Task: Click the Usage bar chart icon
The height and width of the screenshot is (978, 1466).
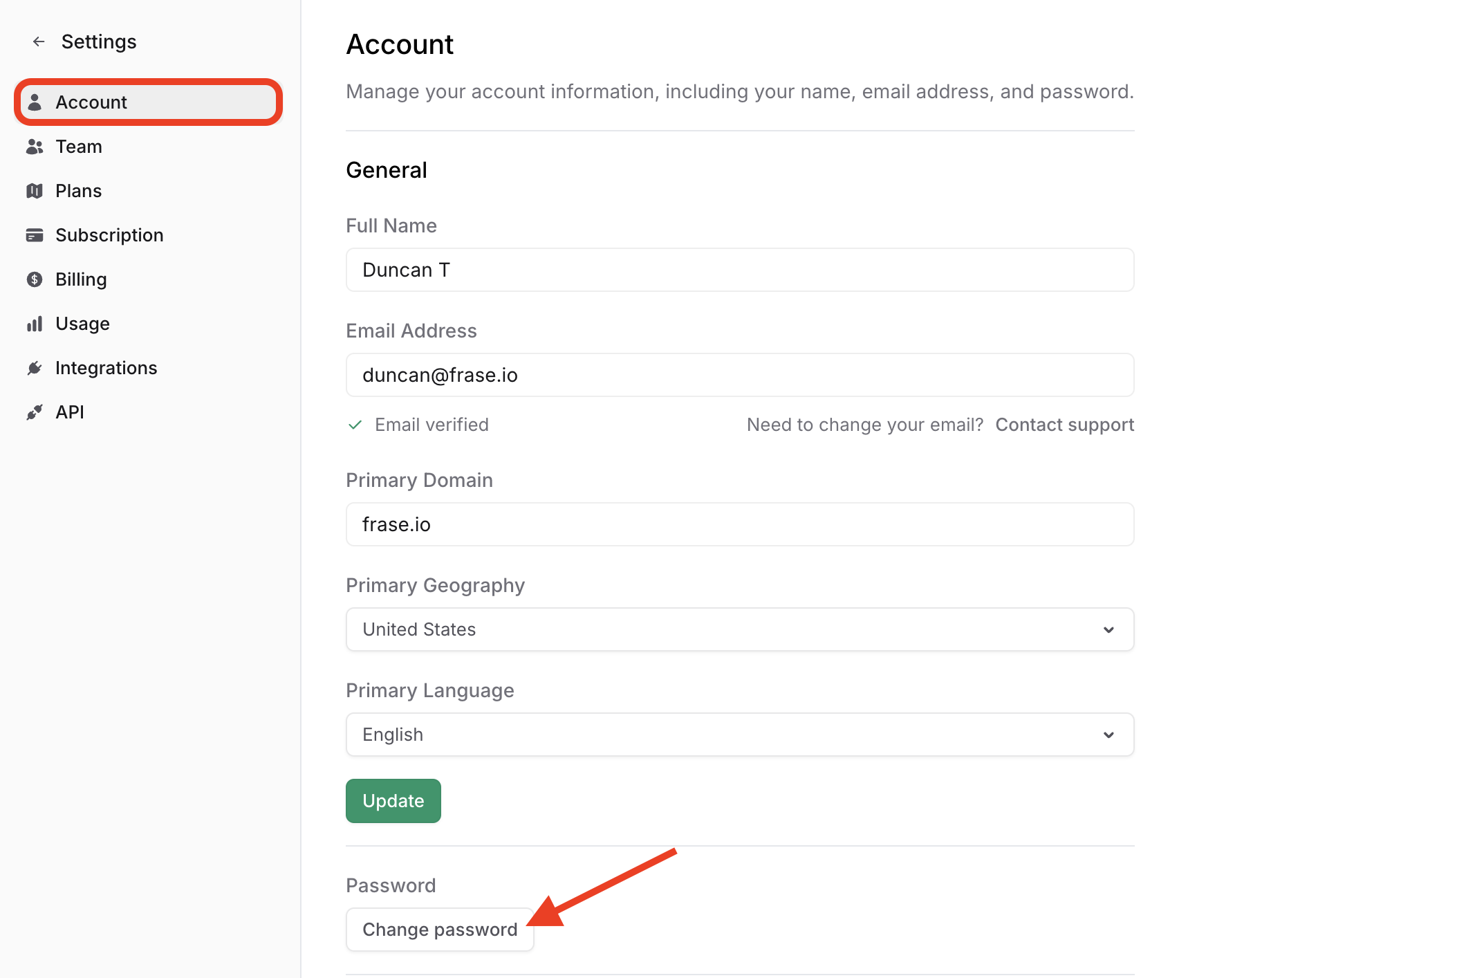Action: (35, 324)
